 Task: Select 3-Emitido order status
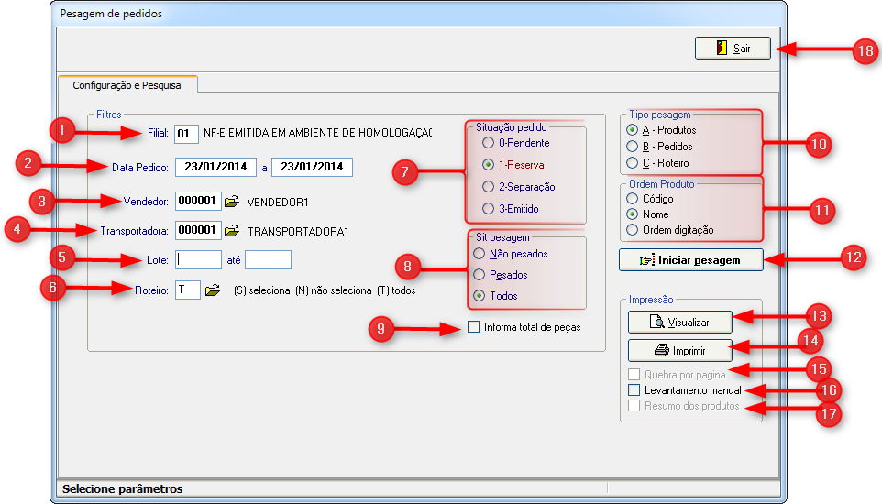click(x=488, y=209)
